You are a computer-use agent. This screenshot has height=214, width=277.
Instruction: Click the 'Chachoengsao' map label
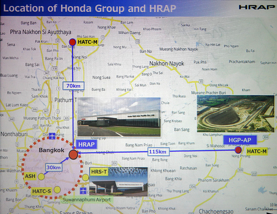(x=216, y=211)
